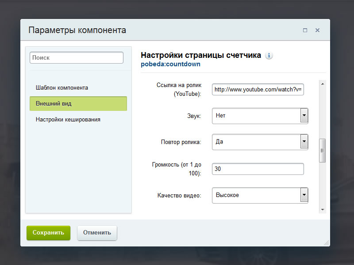The image size is (354, 265).
Task: Click the info icon next to the settings heading
Action: pyautogui.click(x=269, y=56)
